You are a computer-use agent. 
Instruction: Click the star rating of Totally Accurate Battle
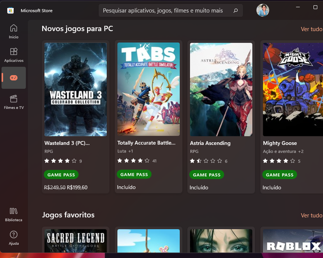pyautogui.click(x=133, y=161)
